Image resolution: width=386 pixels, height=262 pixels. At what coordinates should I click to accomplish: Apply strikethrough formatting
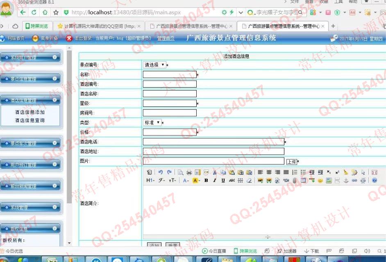point(232,180)
